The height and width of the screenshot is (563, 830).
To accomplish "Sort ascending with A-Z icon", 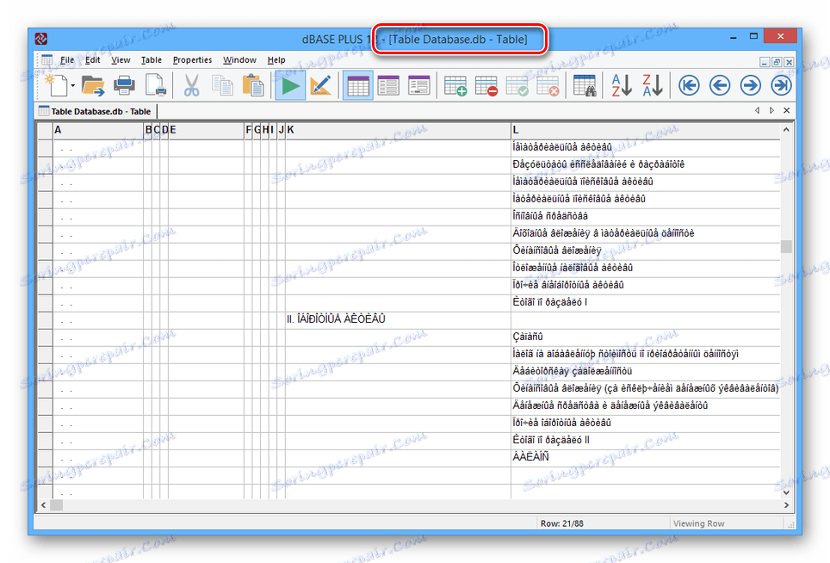I will coord(622,85).
